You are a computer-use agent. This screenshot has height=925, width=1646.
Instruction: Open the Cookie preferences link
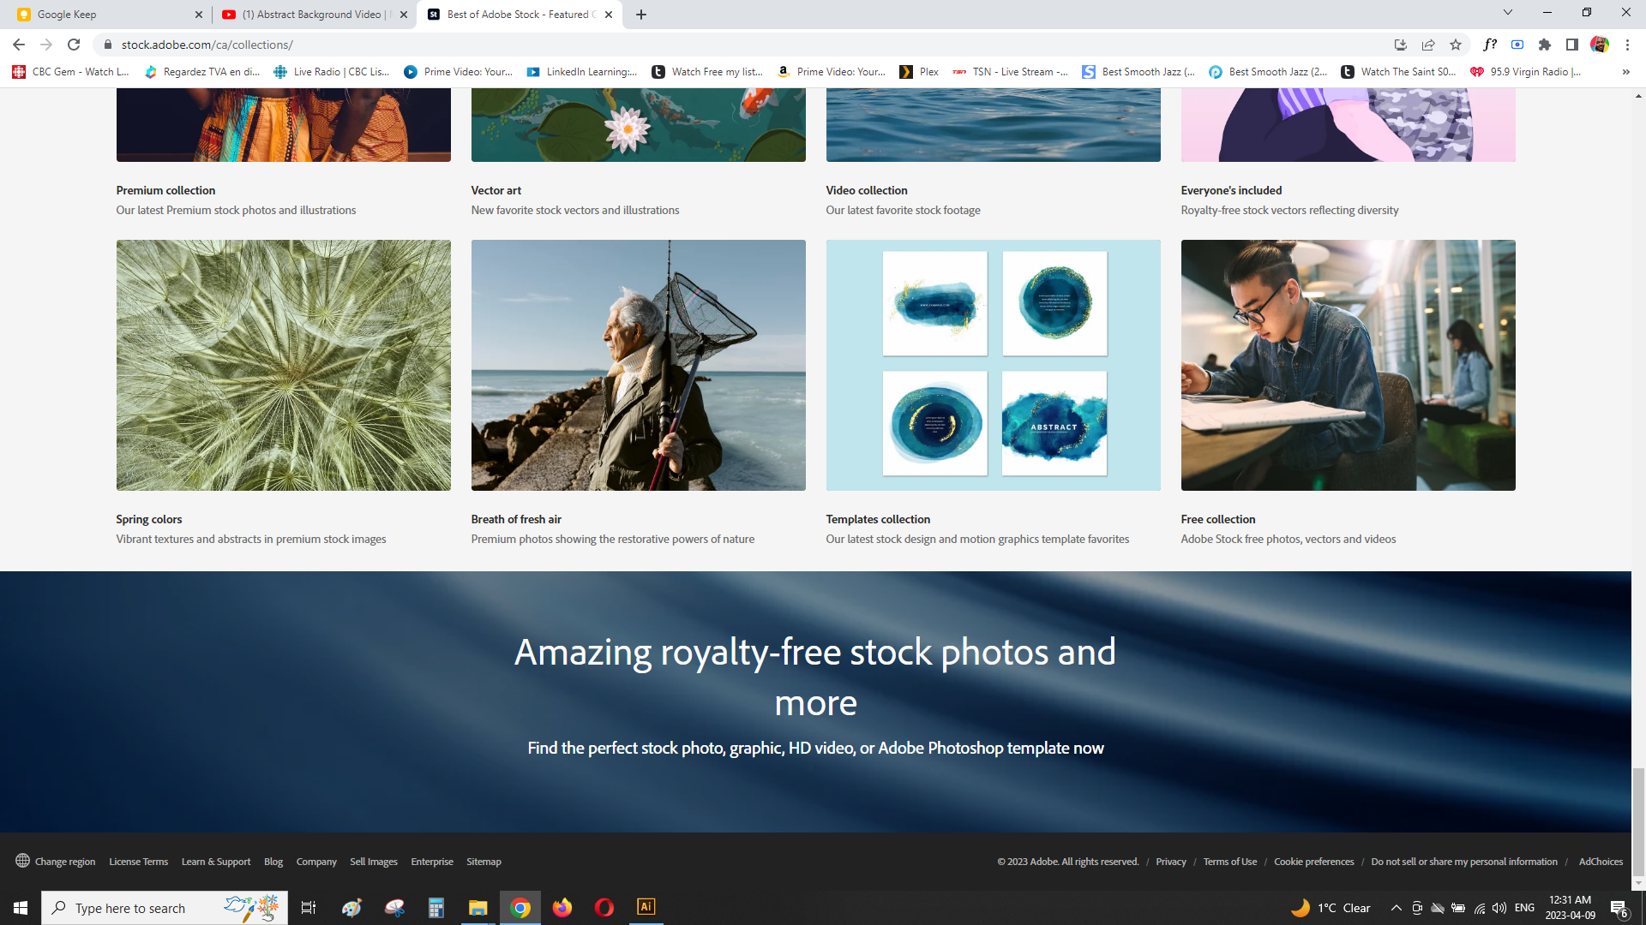[x=1313, y=862]
